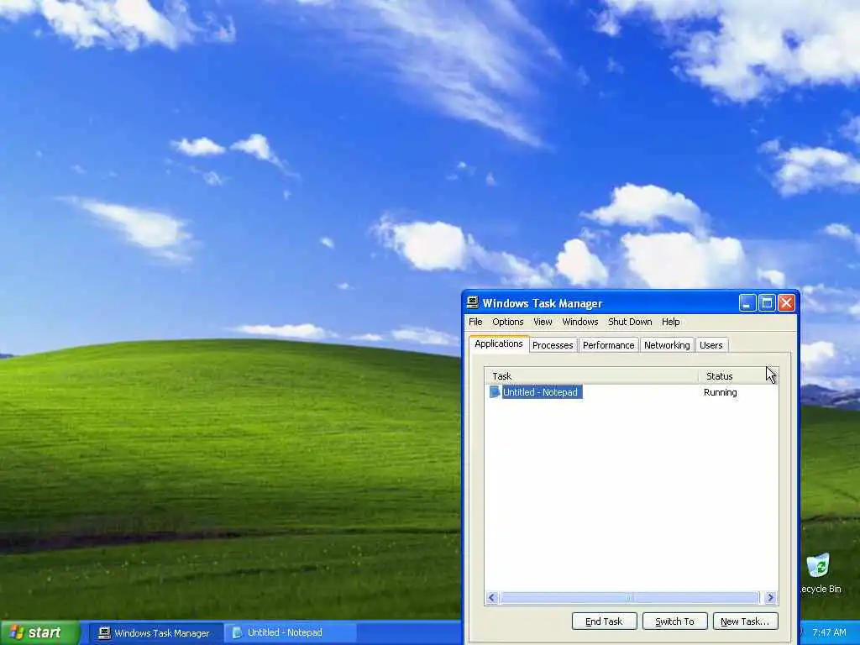Open the View menu

tap(543, 322)
